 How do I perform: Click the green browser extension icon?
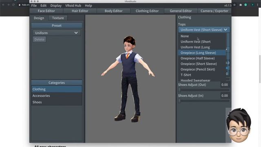[x=246, y=5]
